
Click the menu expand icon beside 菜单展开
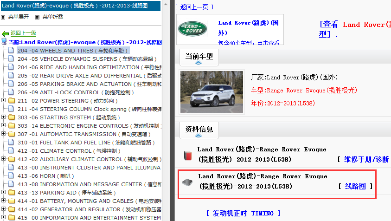[x=3, y=17]
